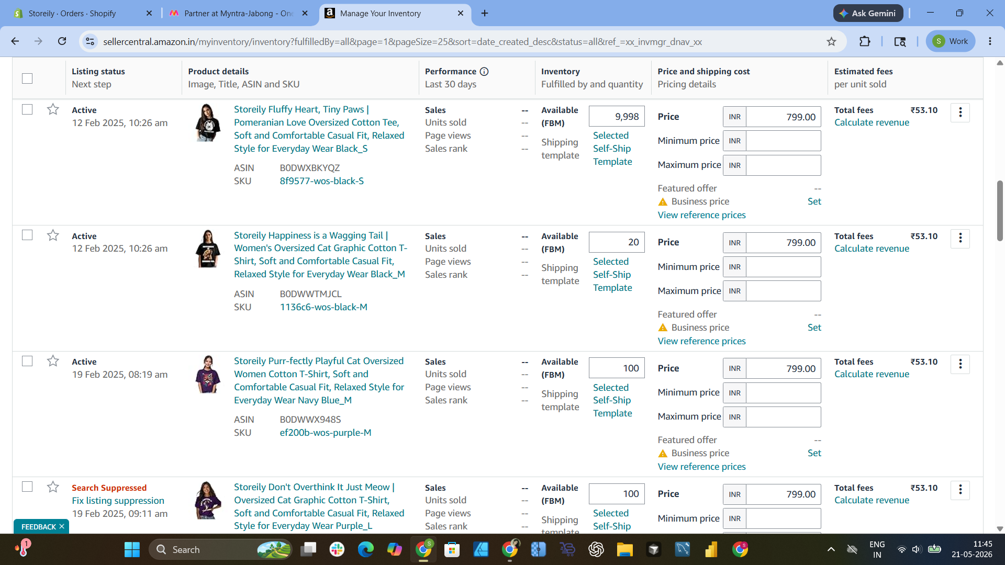The height and width of the screenshot is (565, 1005).
Task: Open browser extensions puzzle icon
Action: 865,41
